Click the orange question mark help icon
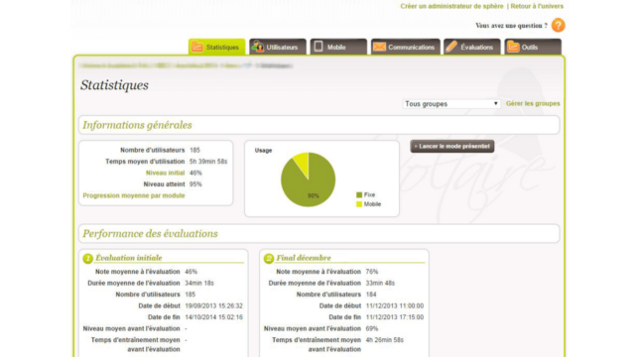 coord(558,25)
